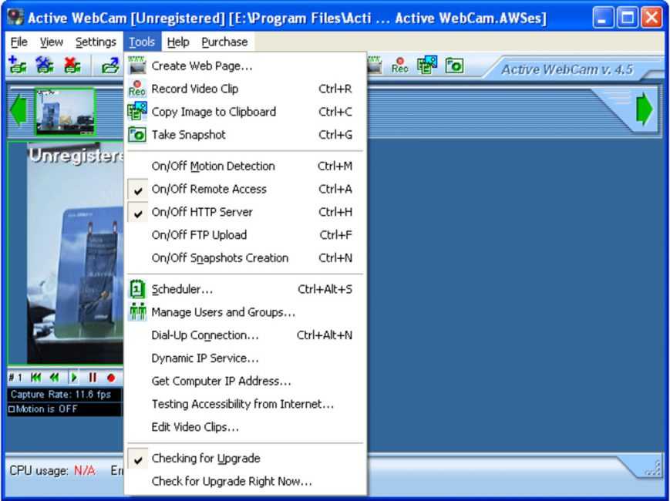Click the add new camera toolbar icon
Image resolution: width=670 pixels, height=501 pixels.
17,66
